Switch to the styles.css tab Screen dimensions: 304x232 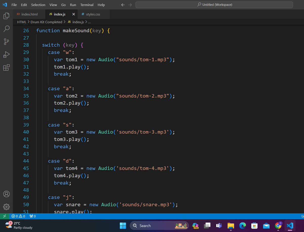pos(93,14)
